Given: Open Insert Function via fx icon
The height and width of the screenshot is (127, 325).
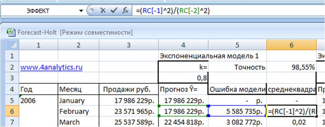Looking at the screenshot, I should [125, 11].
